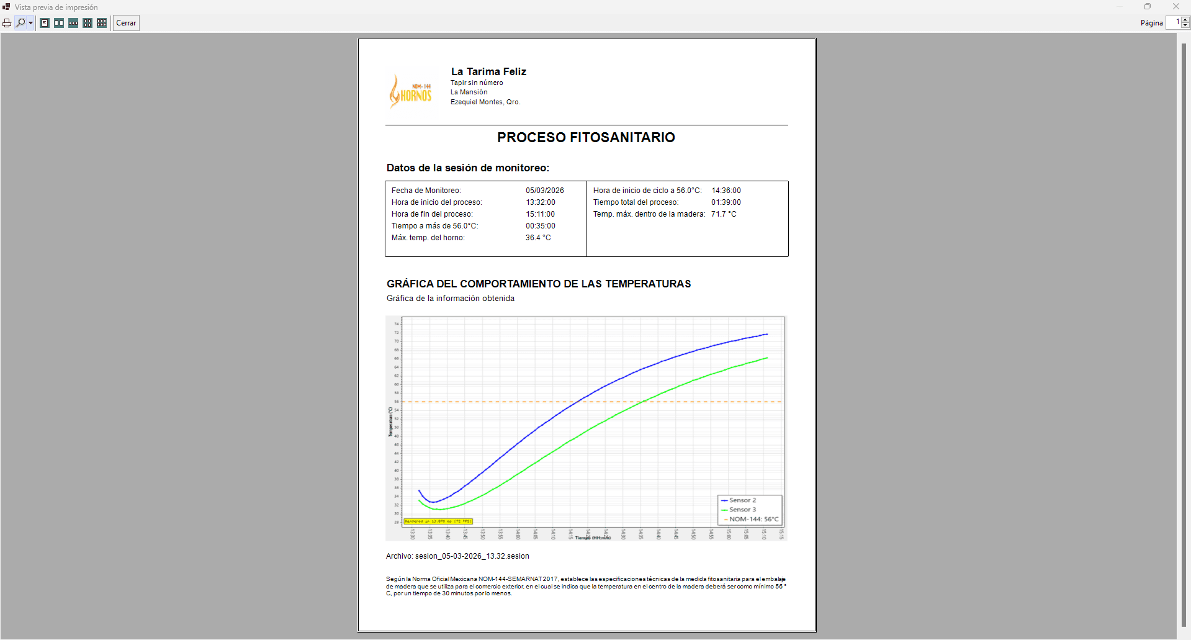Click the process start time '13:32:00'
This screenshot has height=640, width=1191.
click(541, 202)
